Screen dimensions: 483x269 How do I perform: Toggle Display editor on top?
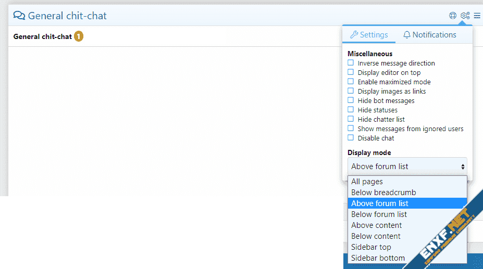[x=351, y=72]
